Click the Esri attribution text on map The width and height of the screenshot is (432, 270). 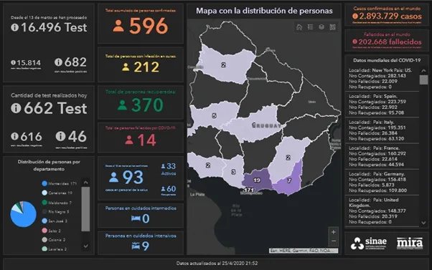pyautogui.click(x=303, y=251)
